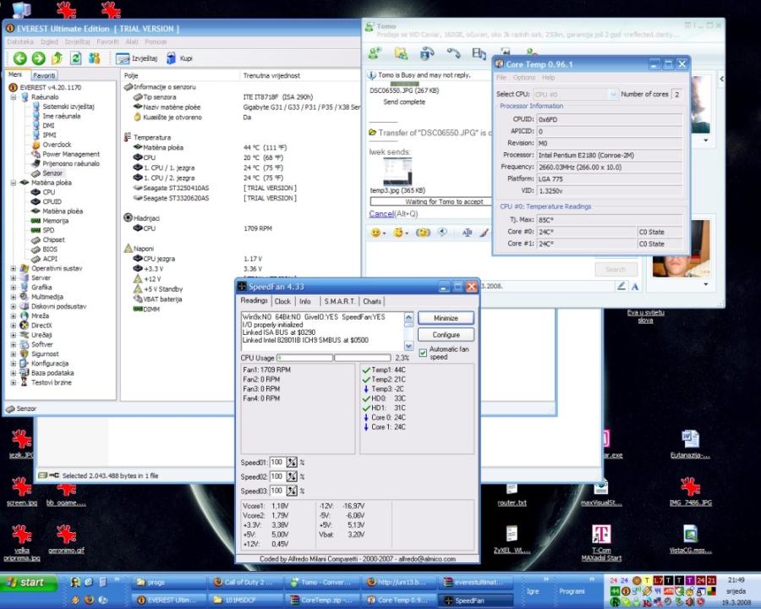Click the Configure button in SpeedFan
This screenshot has width=761, height=609.
point(446,335)
